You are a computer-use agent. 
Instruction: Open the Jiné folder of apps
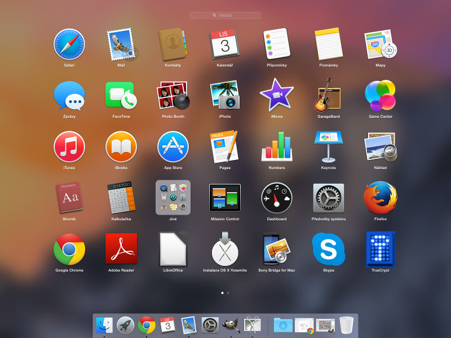(173, 198)
